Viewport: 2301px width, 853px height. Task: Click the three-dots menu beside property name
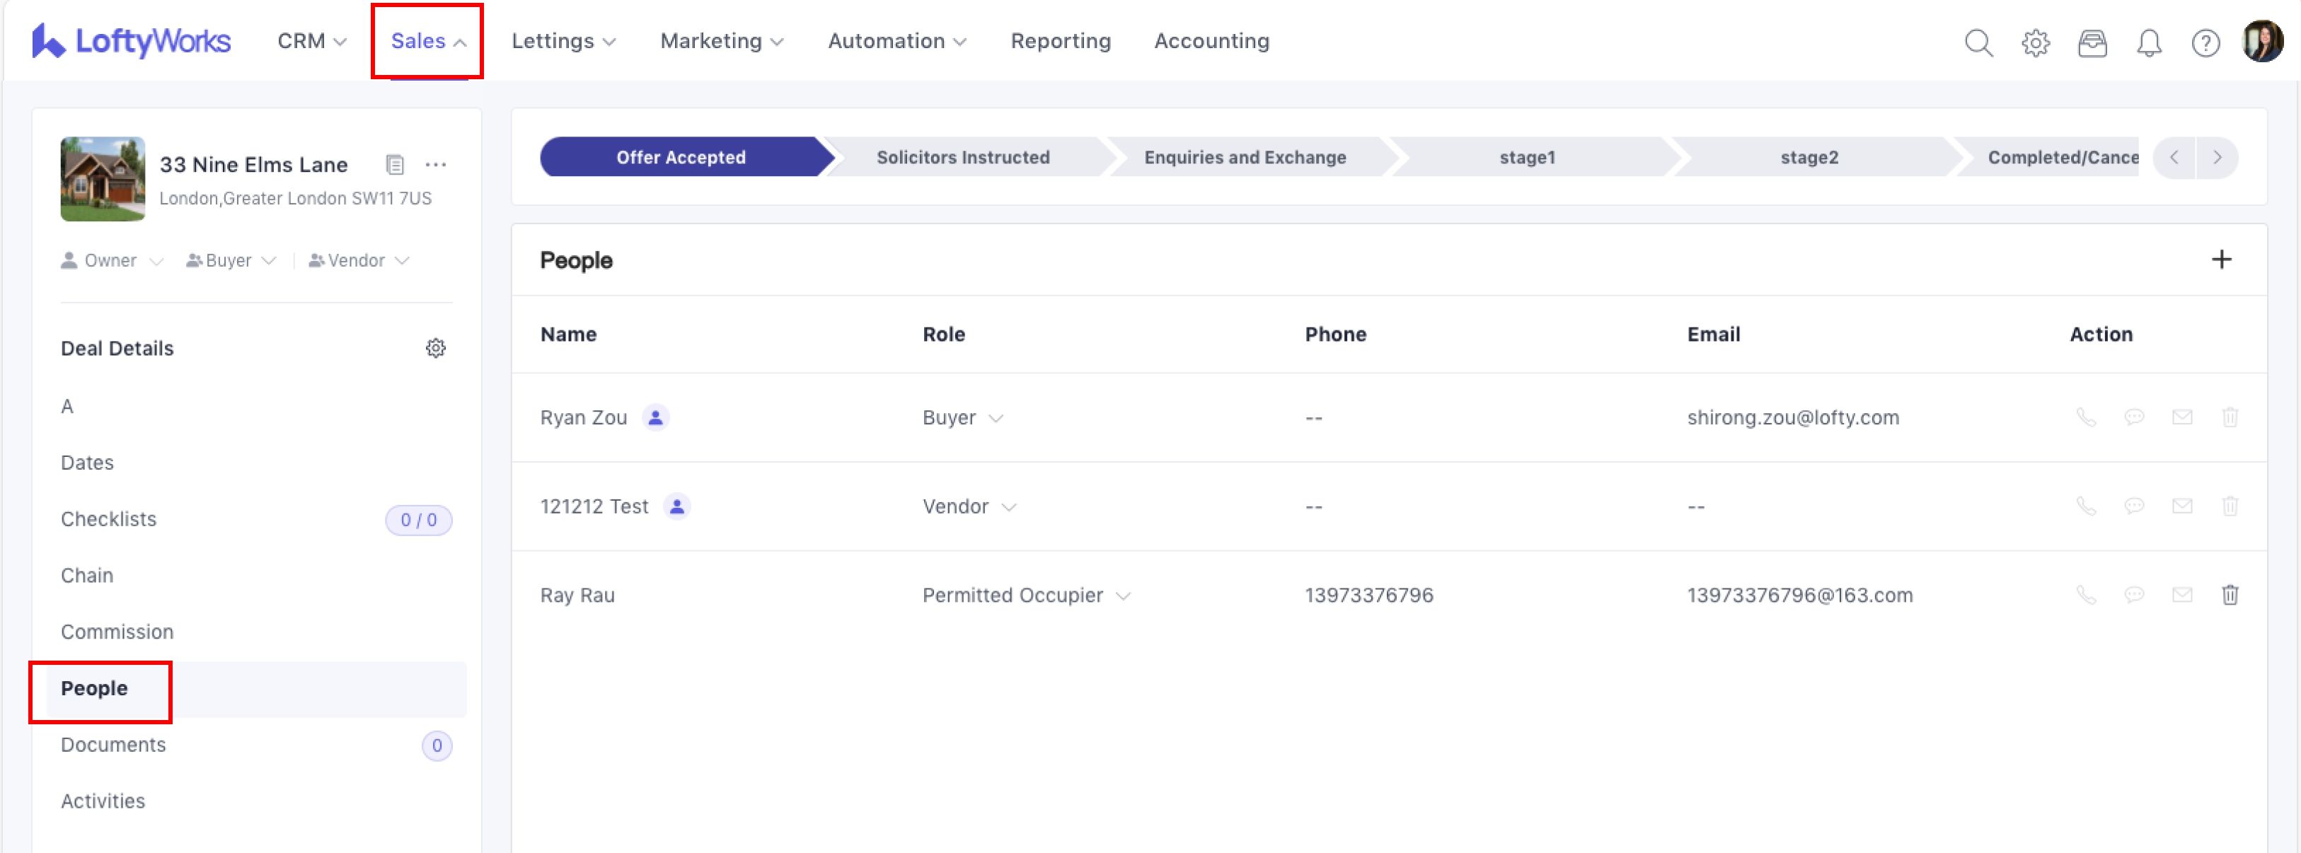point(435,164)
